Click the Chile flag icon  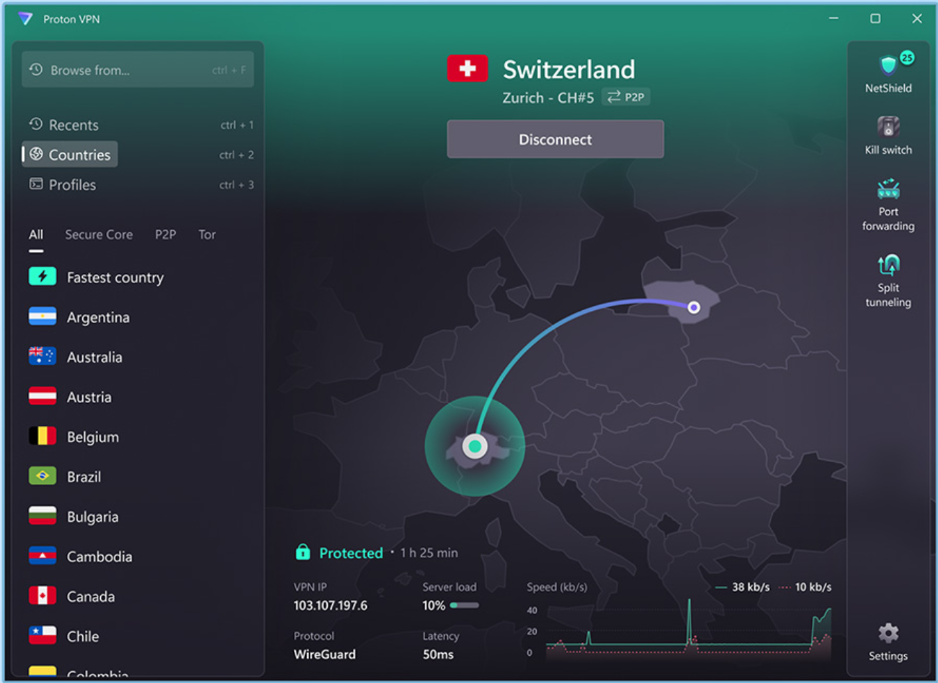click(x=42, y=635)
